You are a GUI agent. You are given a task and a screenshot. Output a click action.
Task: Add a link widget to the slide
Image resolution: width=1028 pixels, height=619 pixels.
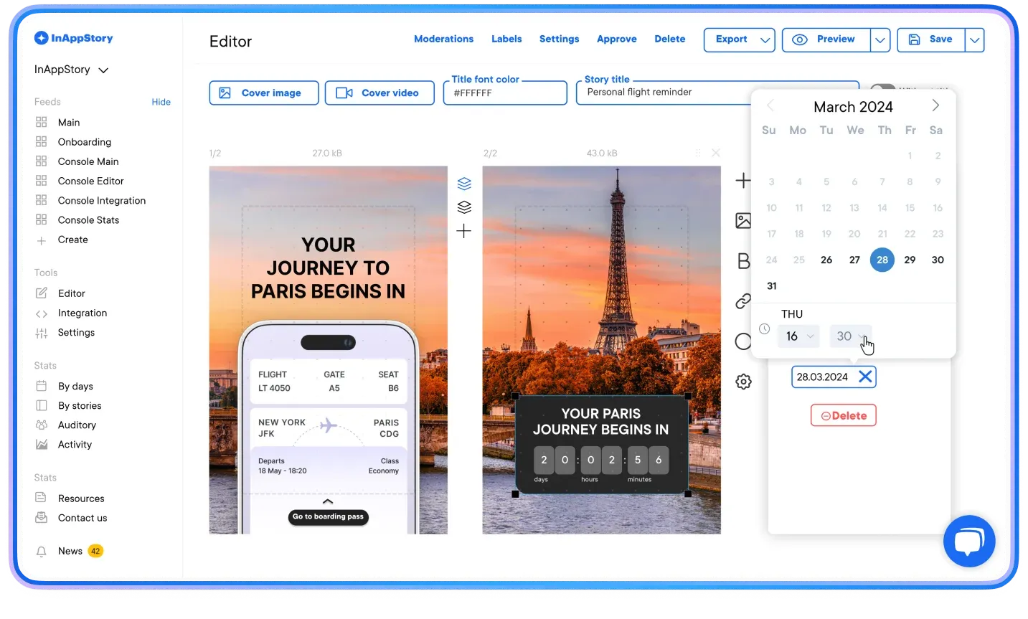tap(743, 301)
